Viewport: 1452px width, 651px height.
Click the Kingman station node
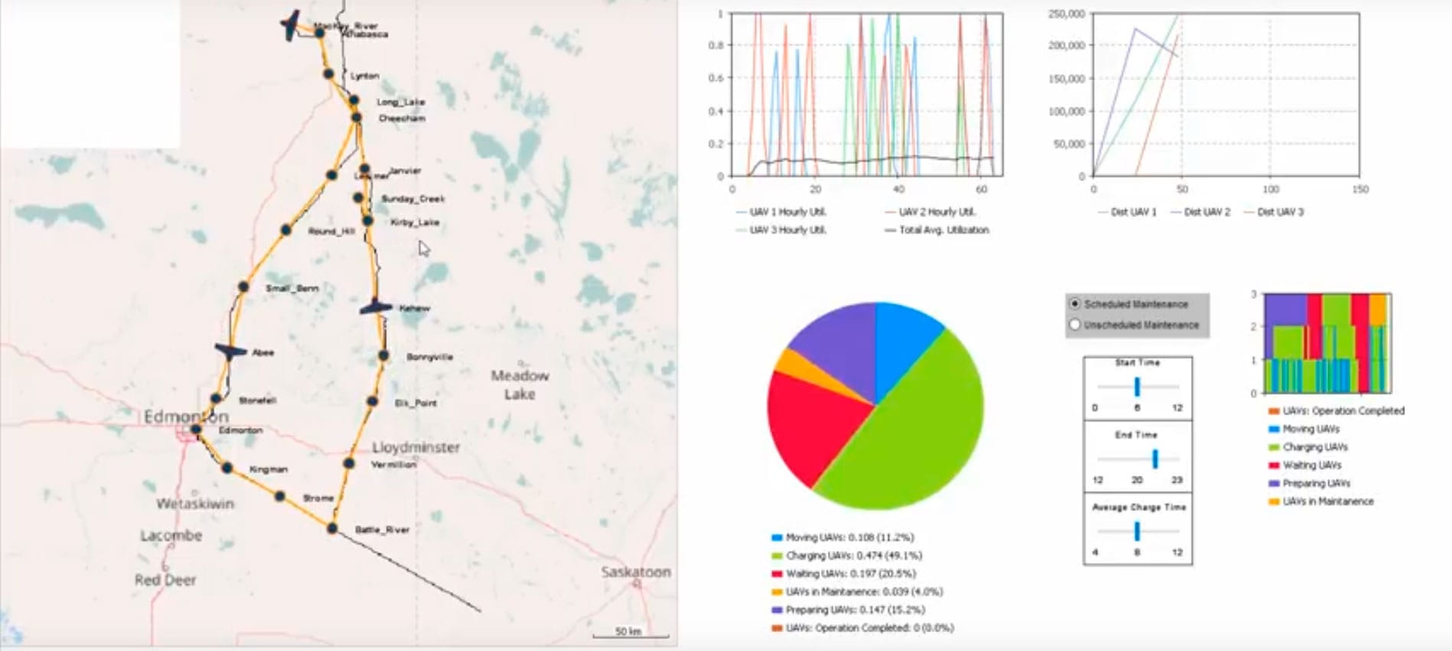coord(227,467)
